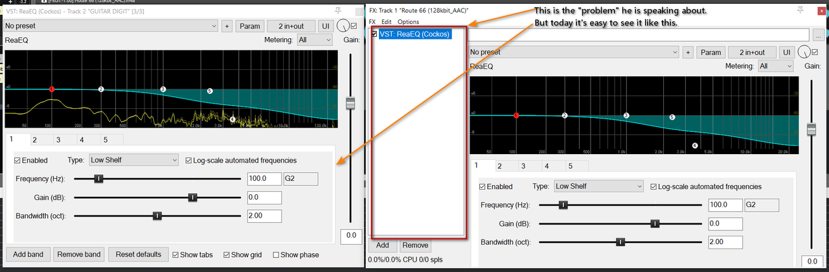This screenshot has height=272, width=829.
Task: Click the wet/dry mix knob in Route 66 window
Action: tap(804, 52)
